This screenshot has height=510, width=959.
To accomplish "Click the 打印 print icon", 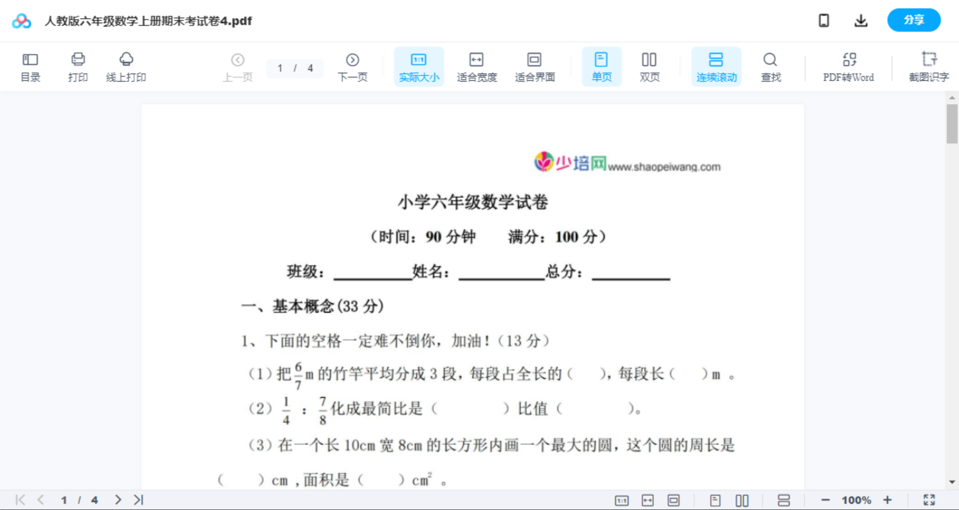I will pos(77,67).
